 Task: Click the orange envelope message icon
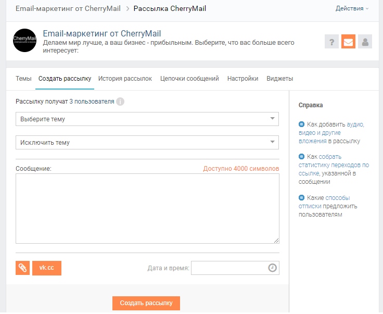348,42
